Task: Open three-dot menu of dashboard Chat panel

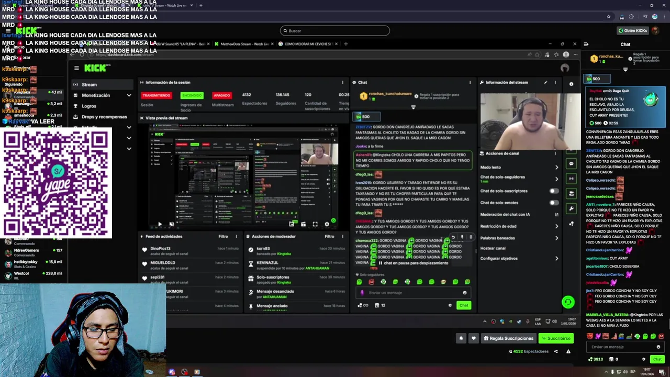Action: tap(470, 82)
